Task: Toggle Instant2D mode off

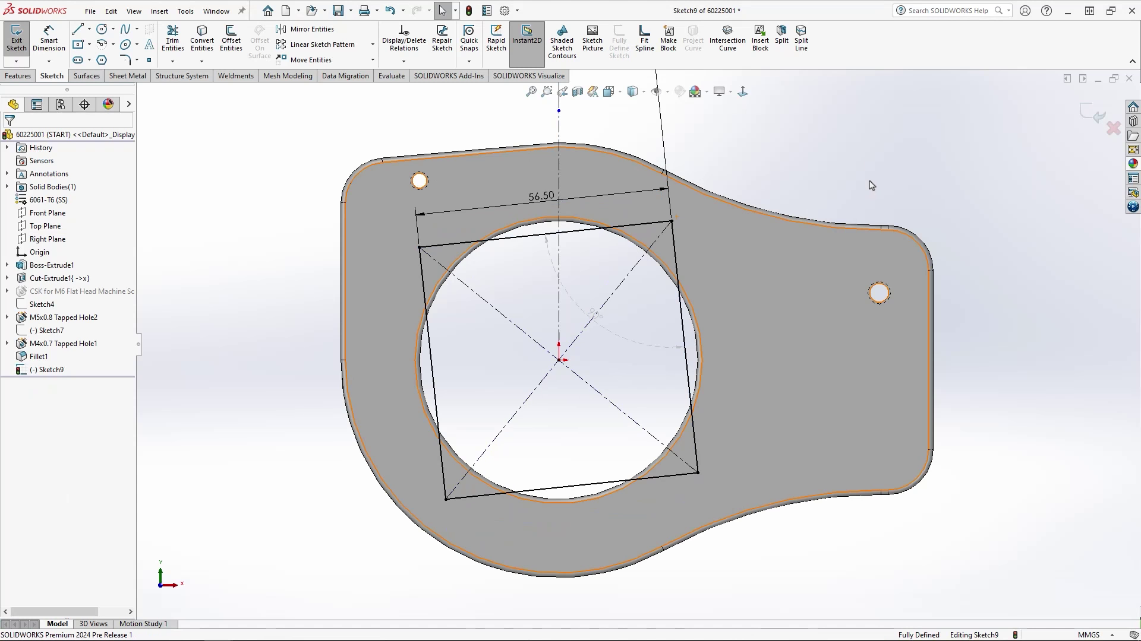Action: (x=527, y=38)
